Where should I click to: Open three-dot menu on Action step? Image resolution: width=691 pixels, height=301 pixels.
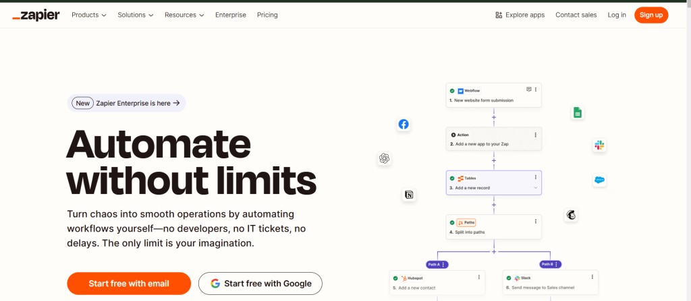[536, 135]
